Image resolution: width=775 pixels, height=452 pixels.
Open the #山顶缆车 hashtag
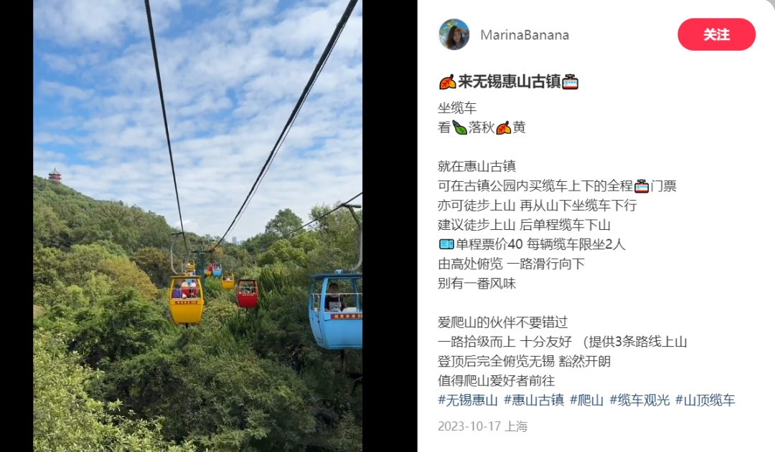pyautogui.click(x=705, y=400)
